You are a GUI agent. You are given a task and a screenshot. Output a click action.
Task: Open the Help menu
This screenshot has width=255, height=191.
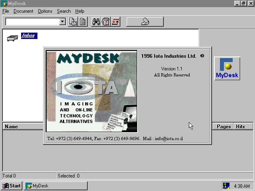pyautogui.click(x=80, y=11)
